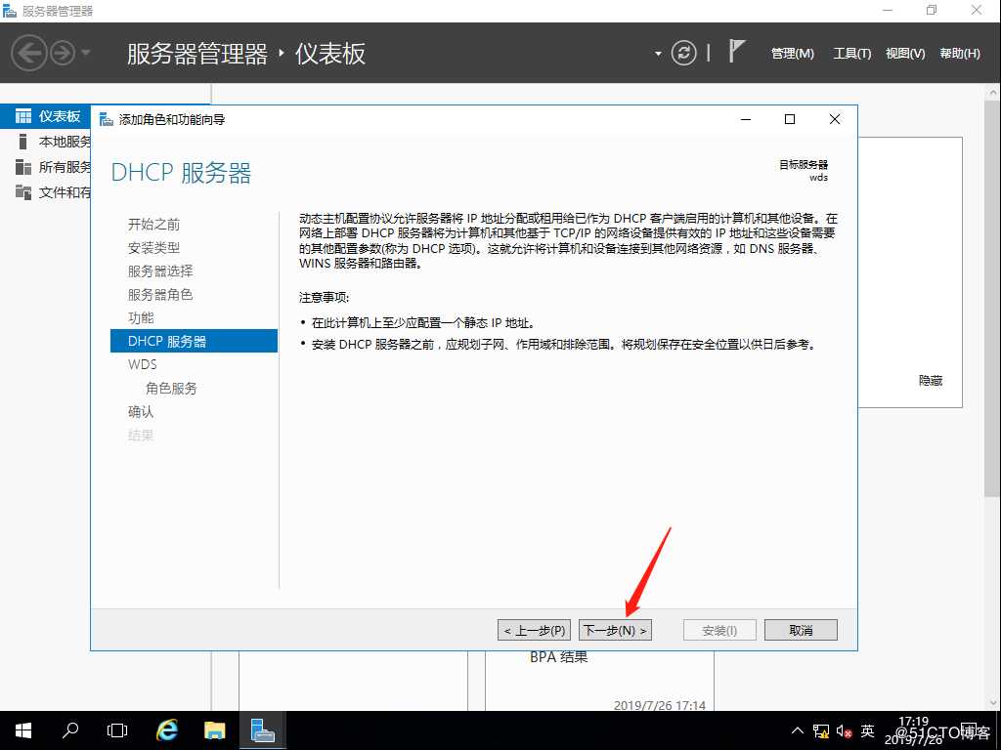
Task: Minimize the add roles wizard window
Action: point(746,119)
